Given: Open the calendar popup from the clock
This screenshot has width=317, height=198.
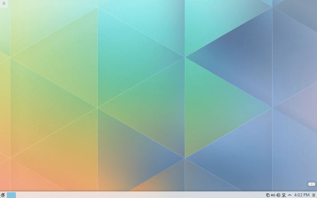Looking at the screenshot, I should [x=302, y=195].
